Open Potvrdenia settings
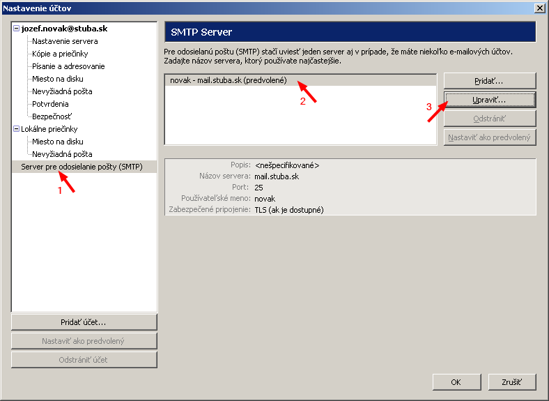 click(x=50, y=104)
